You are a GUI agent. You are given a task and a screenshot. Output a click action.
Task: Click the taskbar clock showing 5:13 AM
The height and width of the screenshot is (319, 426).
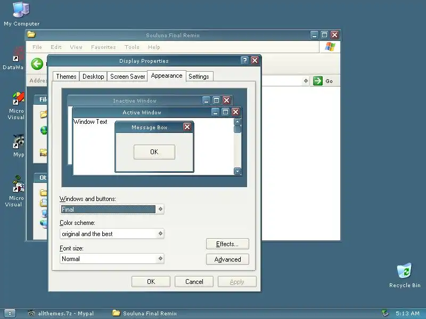point(407,313)
